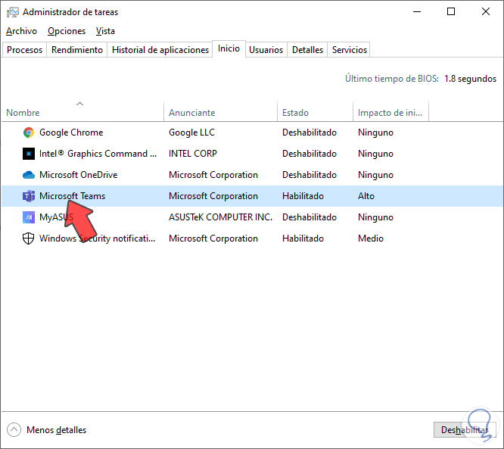Click the Google Chrome icon in startup list
Viewport: 504px width, 449px height.
tap(29, 133)
